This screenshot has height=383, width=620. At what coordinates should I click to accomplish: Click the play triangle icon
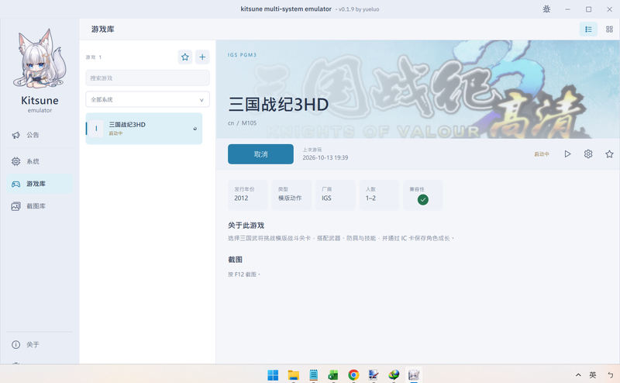pyautogui.click(x=567, y=154)
